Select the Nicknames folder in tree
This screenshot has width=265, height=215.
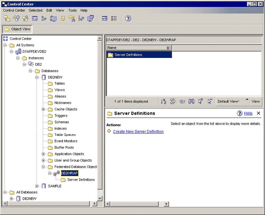(x=63, y=103)
